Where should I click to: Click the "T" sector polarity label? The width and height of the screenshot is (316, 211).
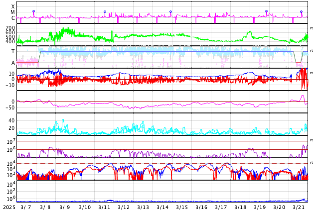click(13, 51)
